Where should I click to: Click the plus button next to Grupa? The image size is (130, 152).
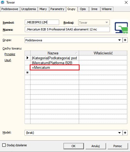(125, 40)
